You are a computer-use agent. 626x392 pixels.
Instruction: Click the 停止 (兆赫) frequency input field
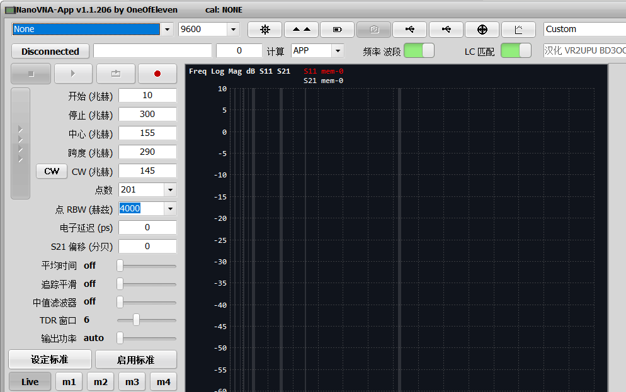pos(147,115)
